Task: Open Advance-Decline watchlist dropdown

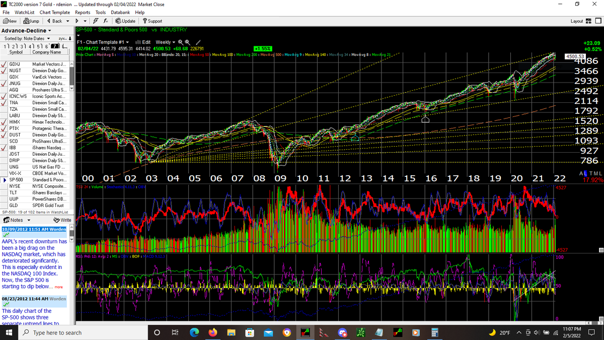Action: point(26,31)
